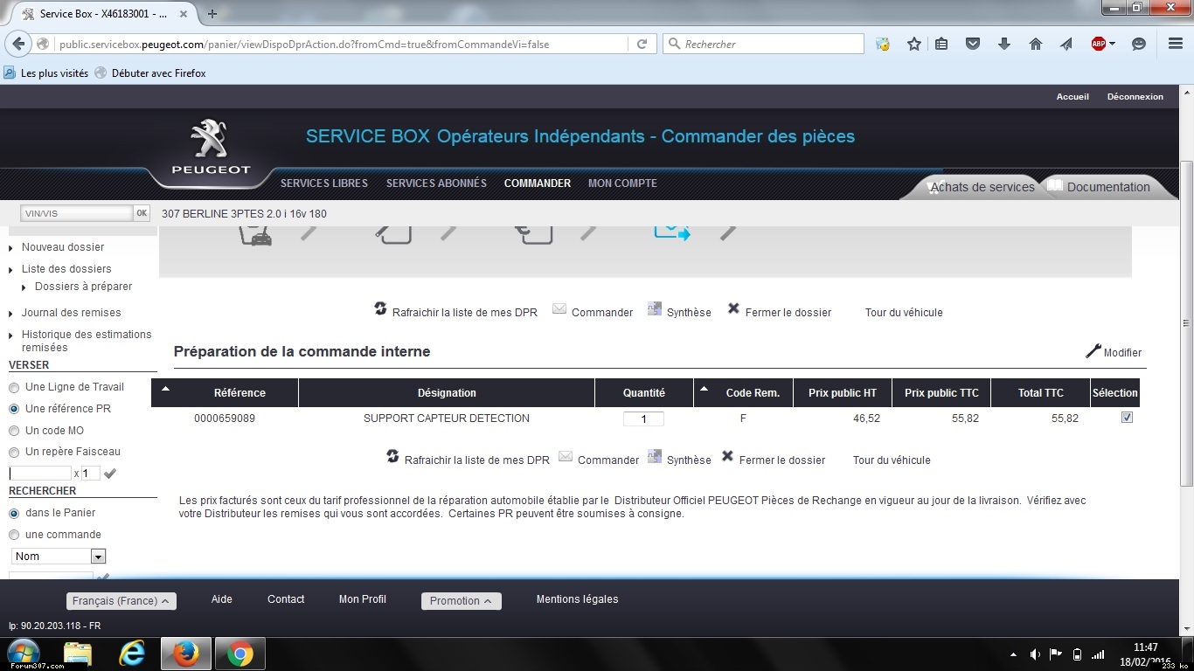The width and height of the screenshot is (1194, 671).
Task: Click the lower Synthèse icon
Action: (655, 456)
